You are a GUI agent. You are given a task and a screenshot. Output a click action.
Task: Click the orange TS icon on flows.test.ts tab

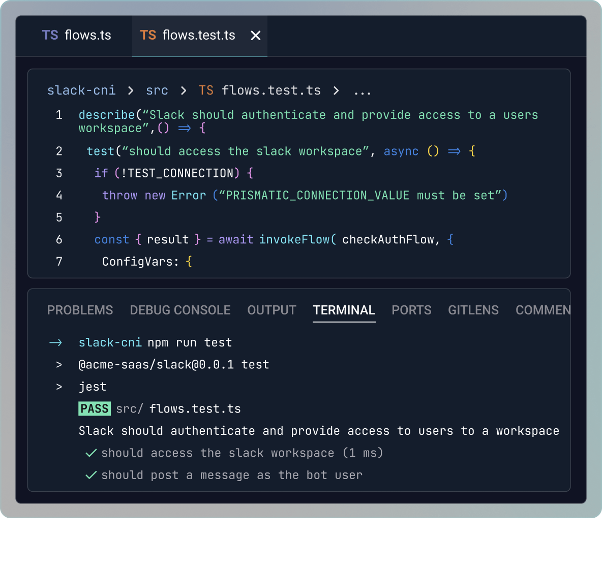(148, 35)
